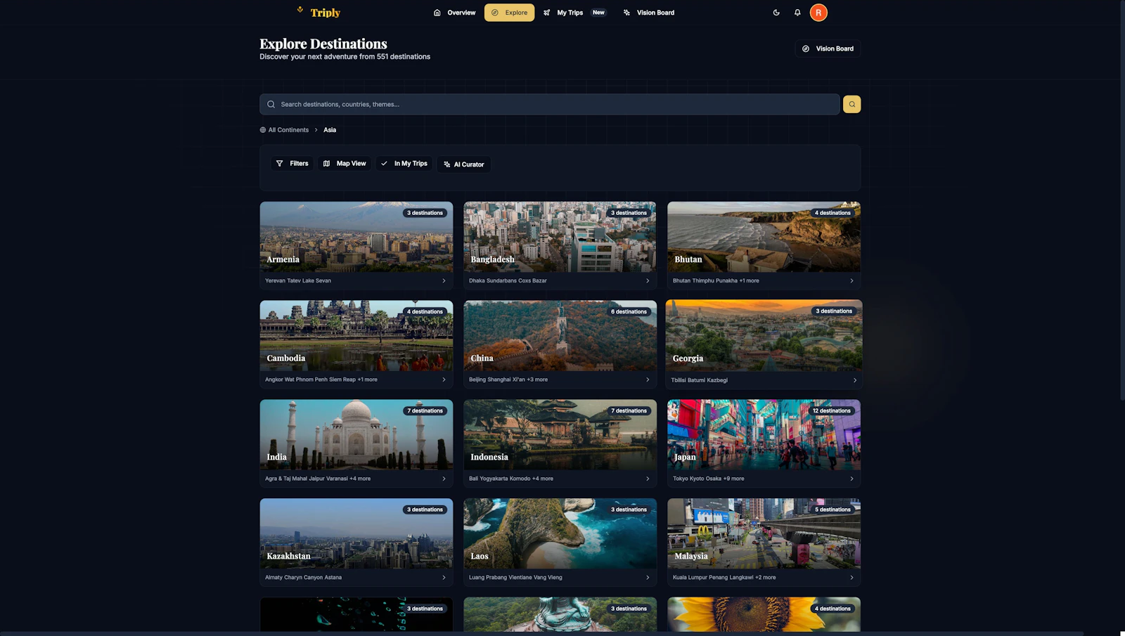Expand Georgia row chevron
This screenshot has height=636, width=1125.
pos(854,380)
